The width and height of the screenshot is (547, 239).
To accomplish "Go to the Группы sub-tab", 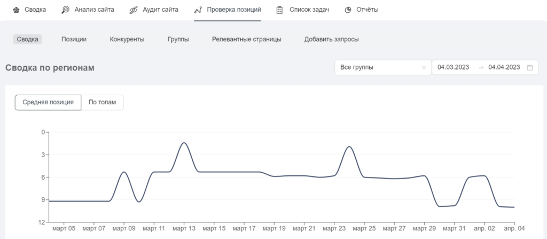I will pyautogui.click(x=178, y=39).
